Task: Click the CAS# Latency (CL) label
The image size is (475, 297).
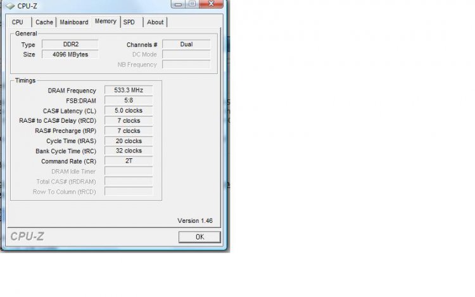Action: point(70,111)
